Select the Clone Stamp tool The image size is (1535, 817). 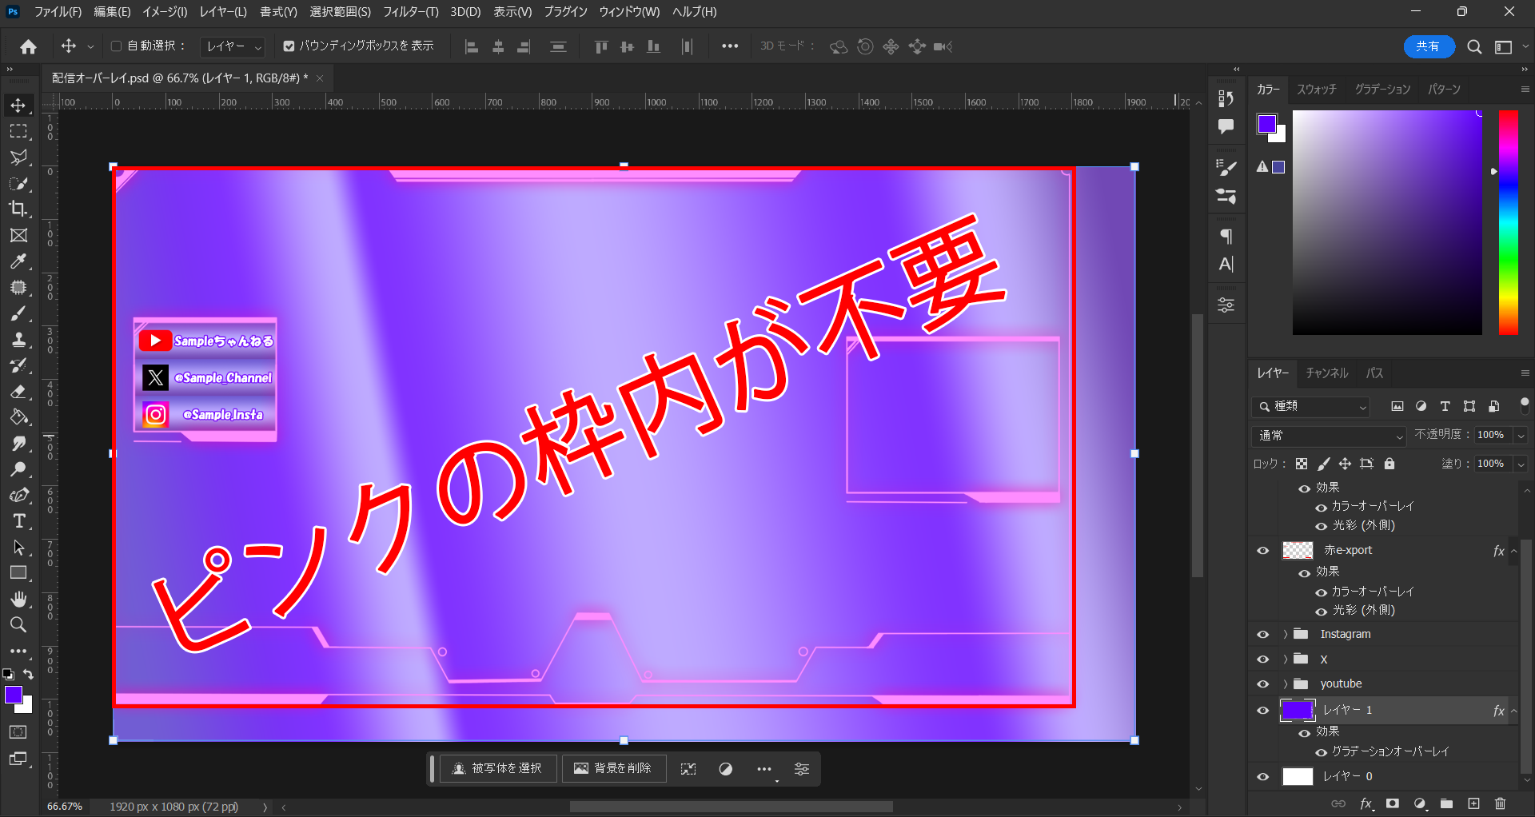[18, 339]
